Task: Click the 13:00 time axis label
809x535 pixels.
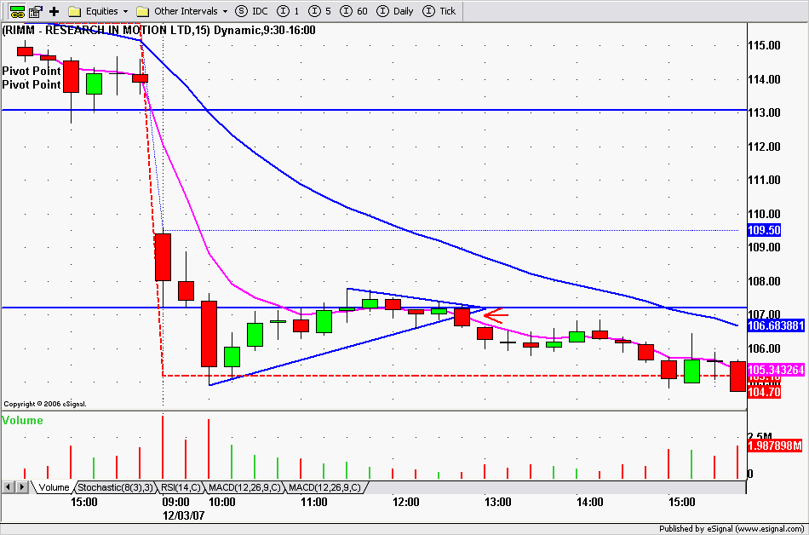Action: coord(498,502)
